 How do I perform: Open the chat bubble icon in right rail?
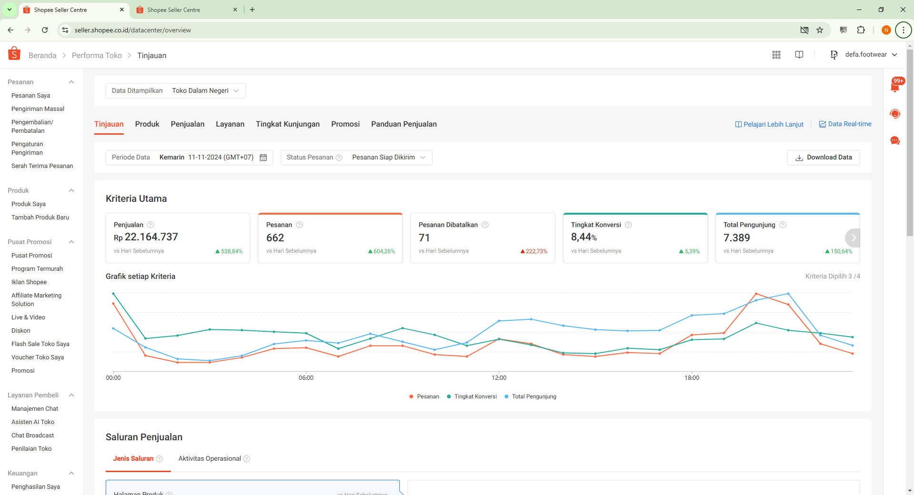point(895,140)
